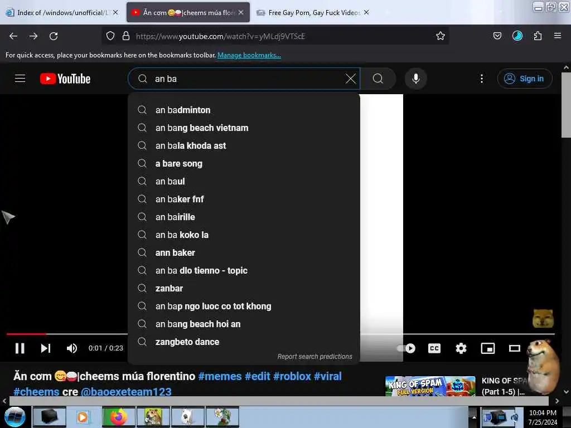
Task: Choose suggestion 'zangbeto dance'
Action: [x=244, y=342]
